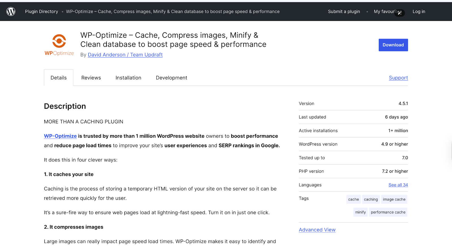Click the MORE THAN A CACHING PLUGIN text
Viewport: 452px width, 246px height.
point(84,122)
